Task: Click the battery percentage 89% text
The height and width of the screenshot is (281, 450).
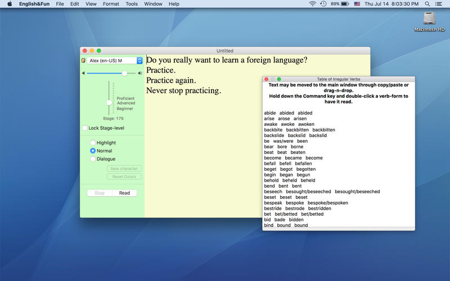Action: click(335, 4)
